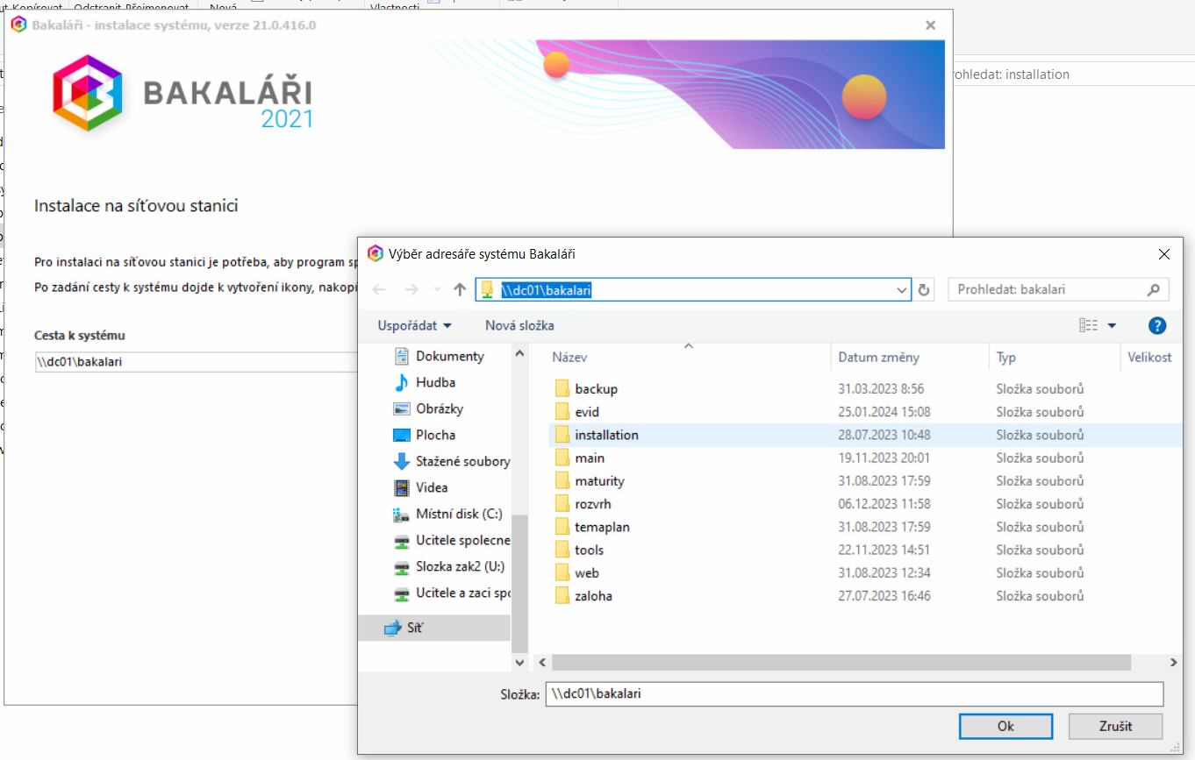The width and height of the screenshot is (1195, 760).
Task: Select the Hudba music folder
Action: (434, 382)
